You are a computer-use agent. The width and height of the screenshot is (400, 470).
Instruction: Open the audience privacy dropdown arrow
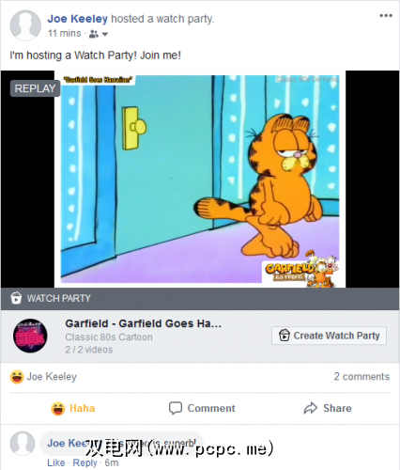[105, 34]
